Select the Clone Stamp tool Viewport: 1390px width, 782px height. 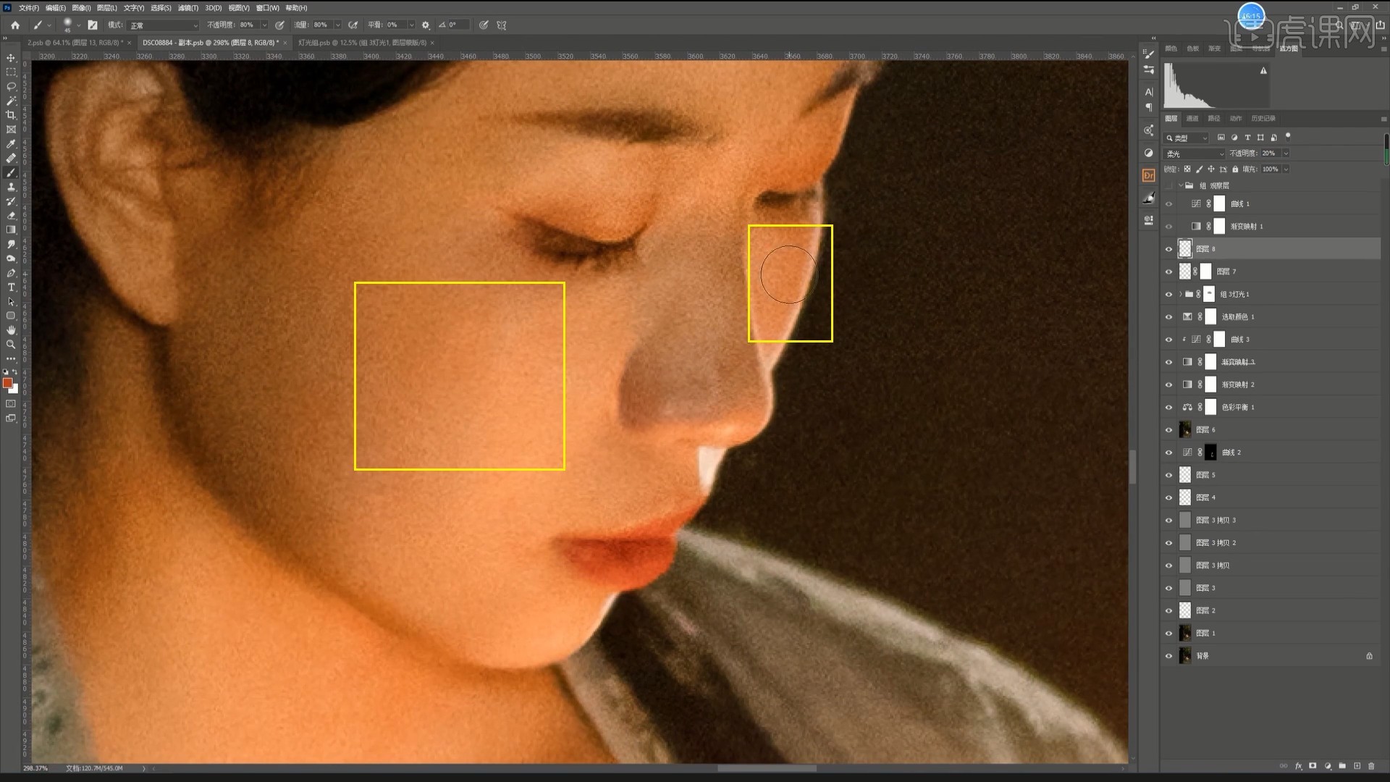11,187
